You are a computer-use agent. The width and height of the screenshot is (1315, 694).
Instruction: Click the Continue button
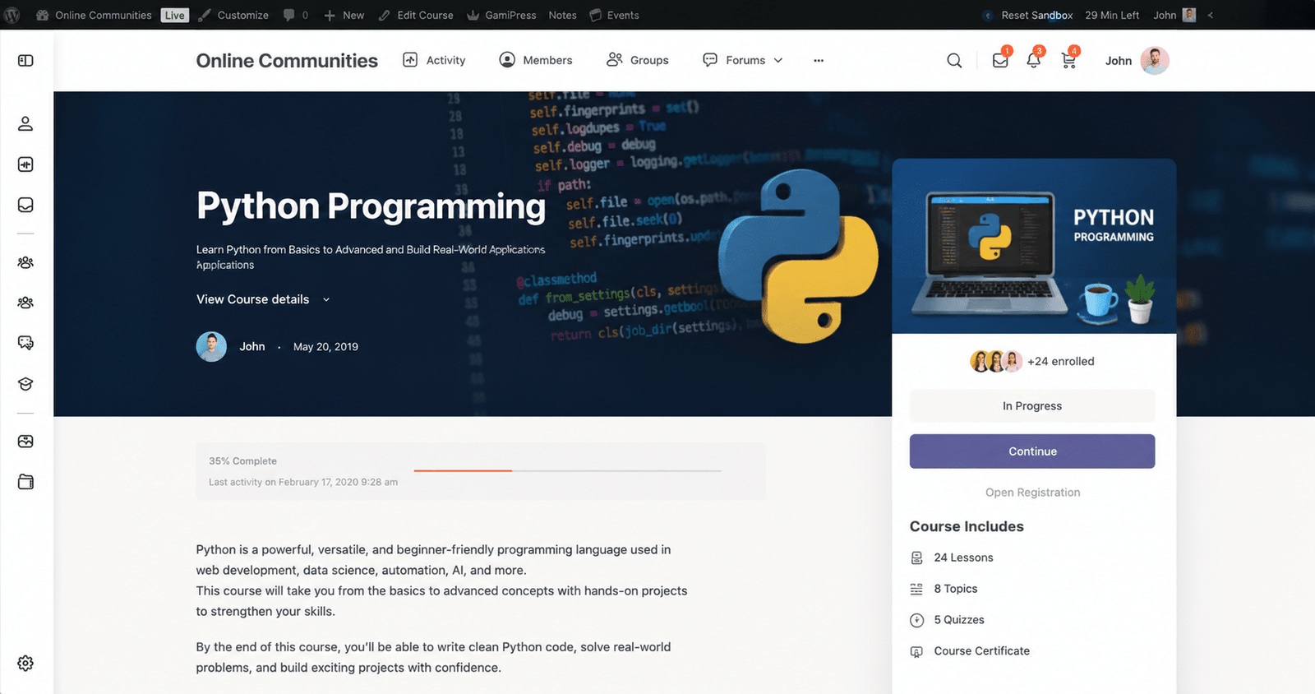(x=1032, y=451)
